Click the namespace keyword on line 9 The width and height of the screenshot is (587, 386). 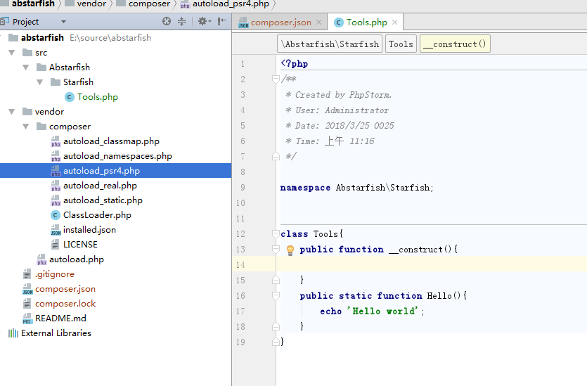306,188
